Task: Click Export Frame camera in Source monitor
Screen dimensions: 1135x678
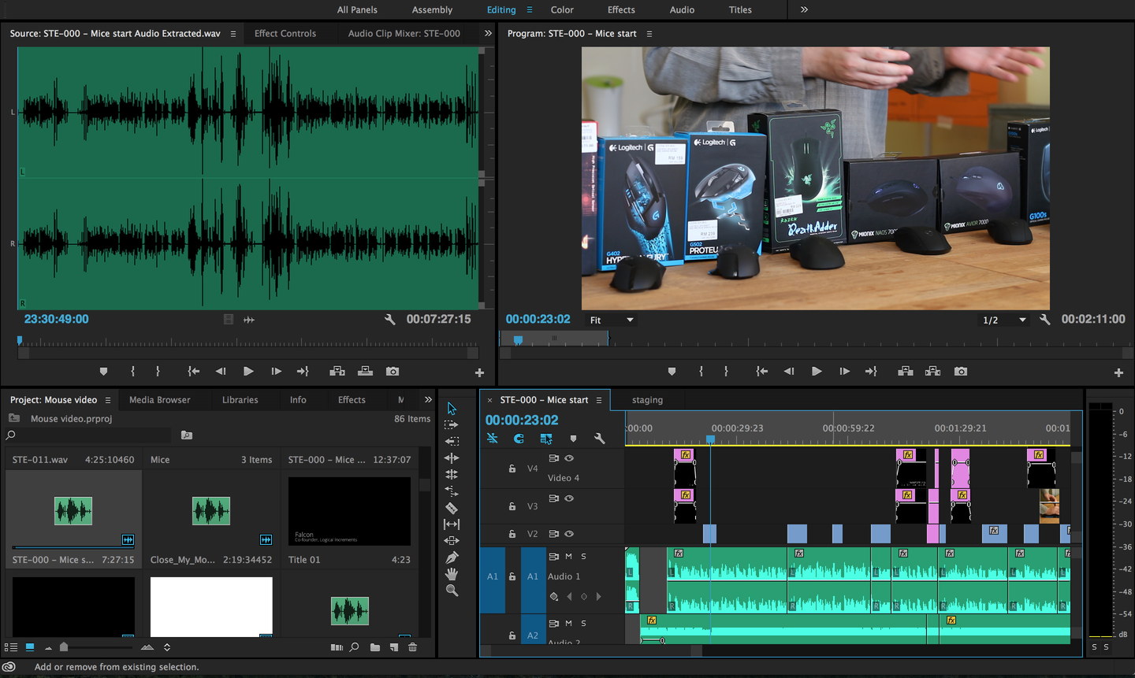Action: click(393, 371)
